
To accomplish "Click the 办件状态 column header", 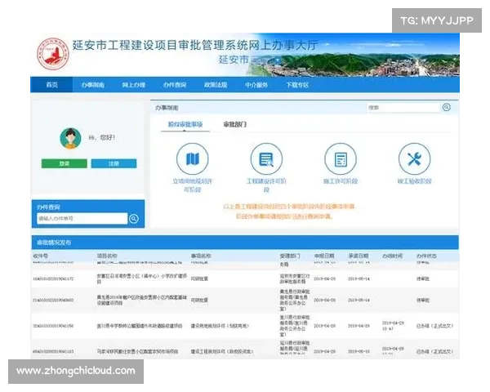I will pos(426,256).
